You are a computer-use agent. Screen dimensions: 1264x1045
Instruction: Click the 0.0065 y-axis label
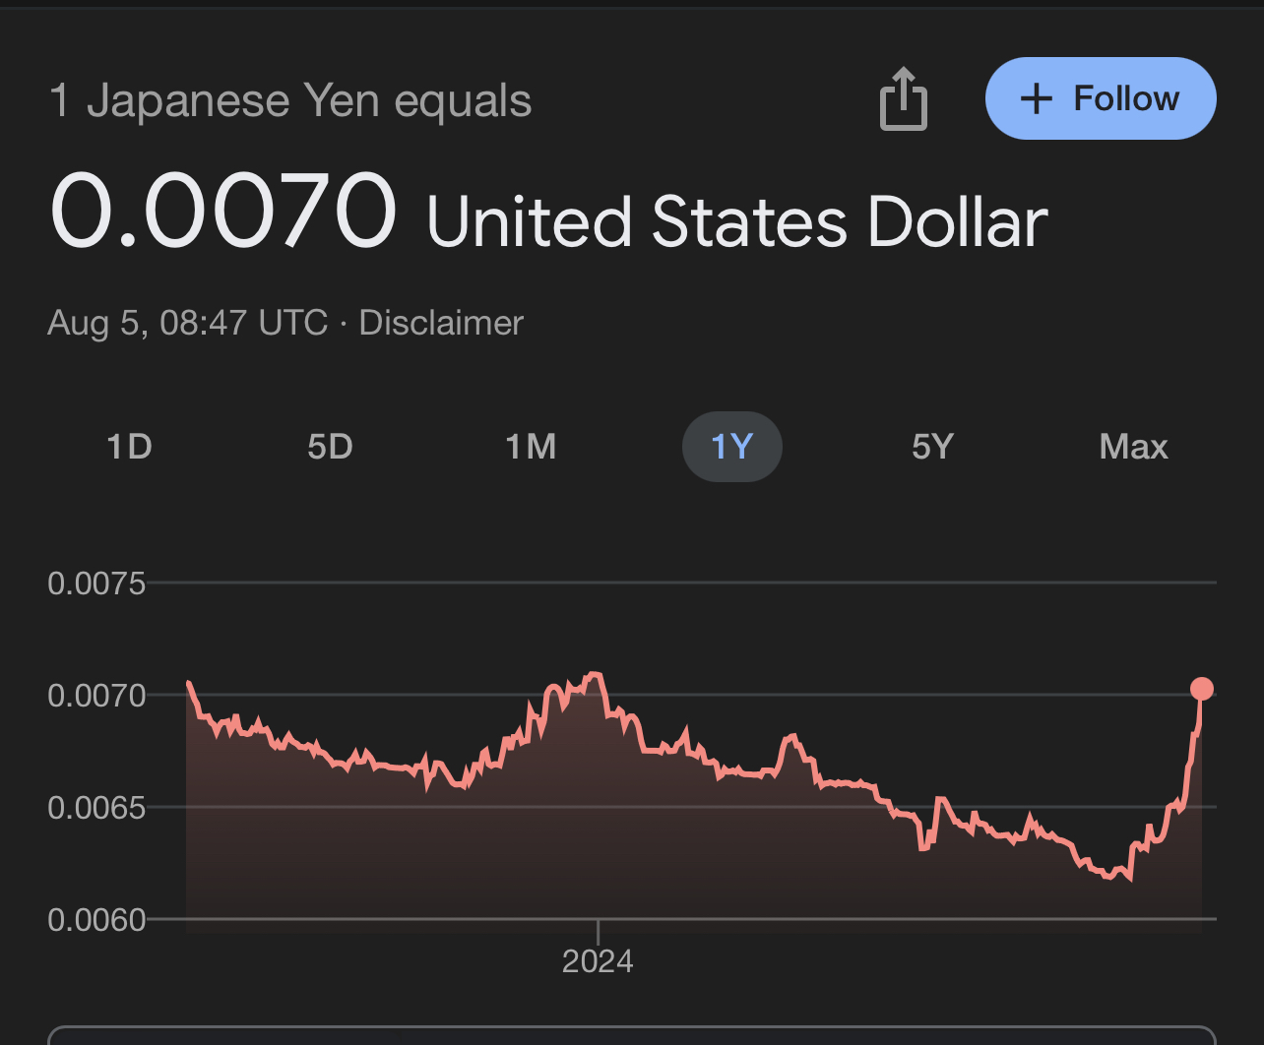click(96, 808)
